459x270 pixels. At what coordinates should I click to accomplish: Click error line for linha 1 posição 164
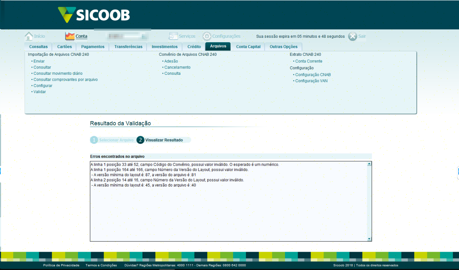point(170,170)
